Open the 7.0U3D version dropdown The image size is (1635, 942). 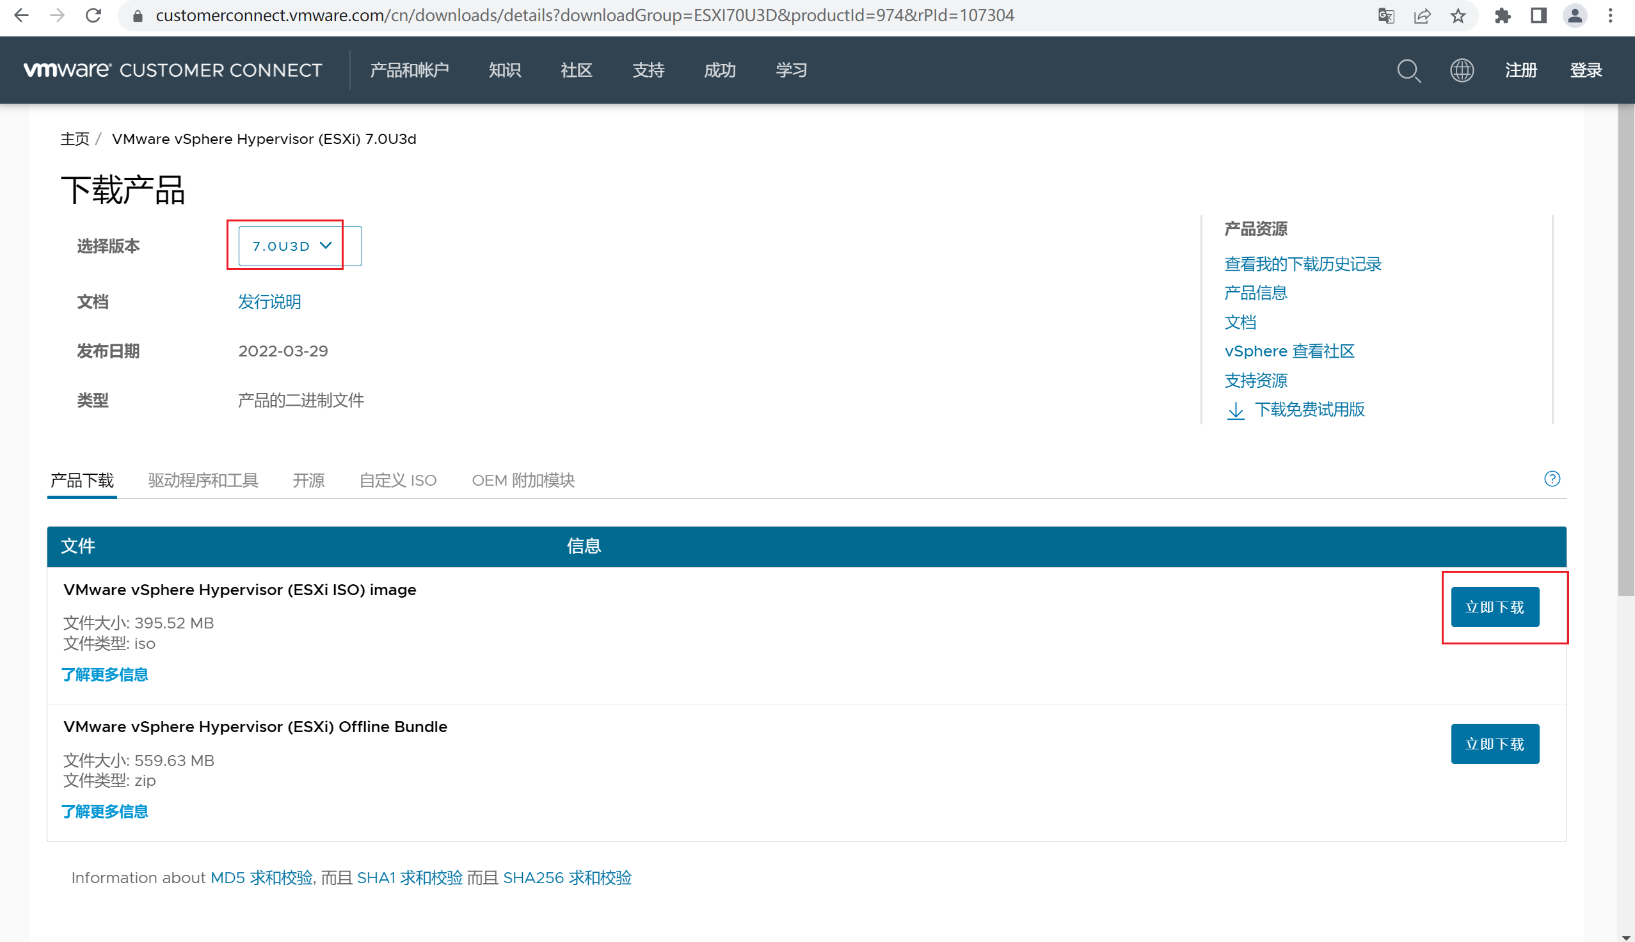click(x=300, y=246)
